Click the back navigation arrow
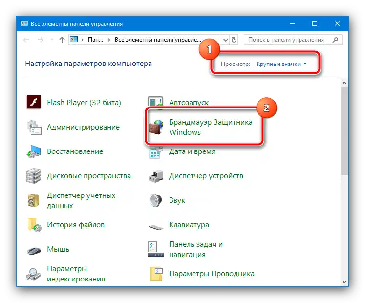Viewport: 365px width, 303px height. 26,40
